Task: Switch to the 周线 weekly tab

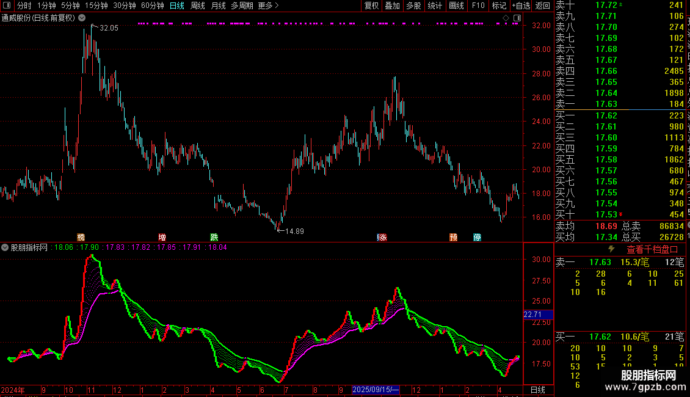Action: [x=198, y=5]
